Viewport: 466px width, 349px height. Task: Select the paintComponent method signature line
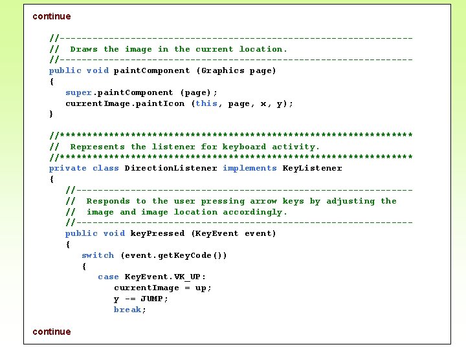(x=162, y=71)
